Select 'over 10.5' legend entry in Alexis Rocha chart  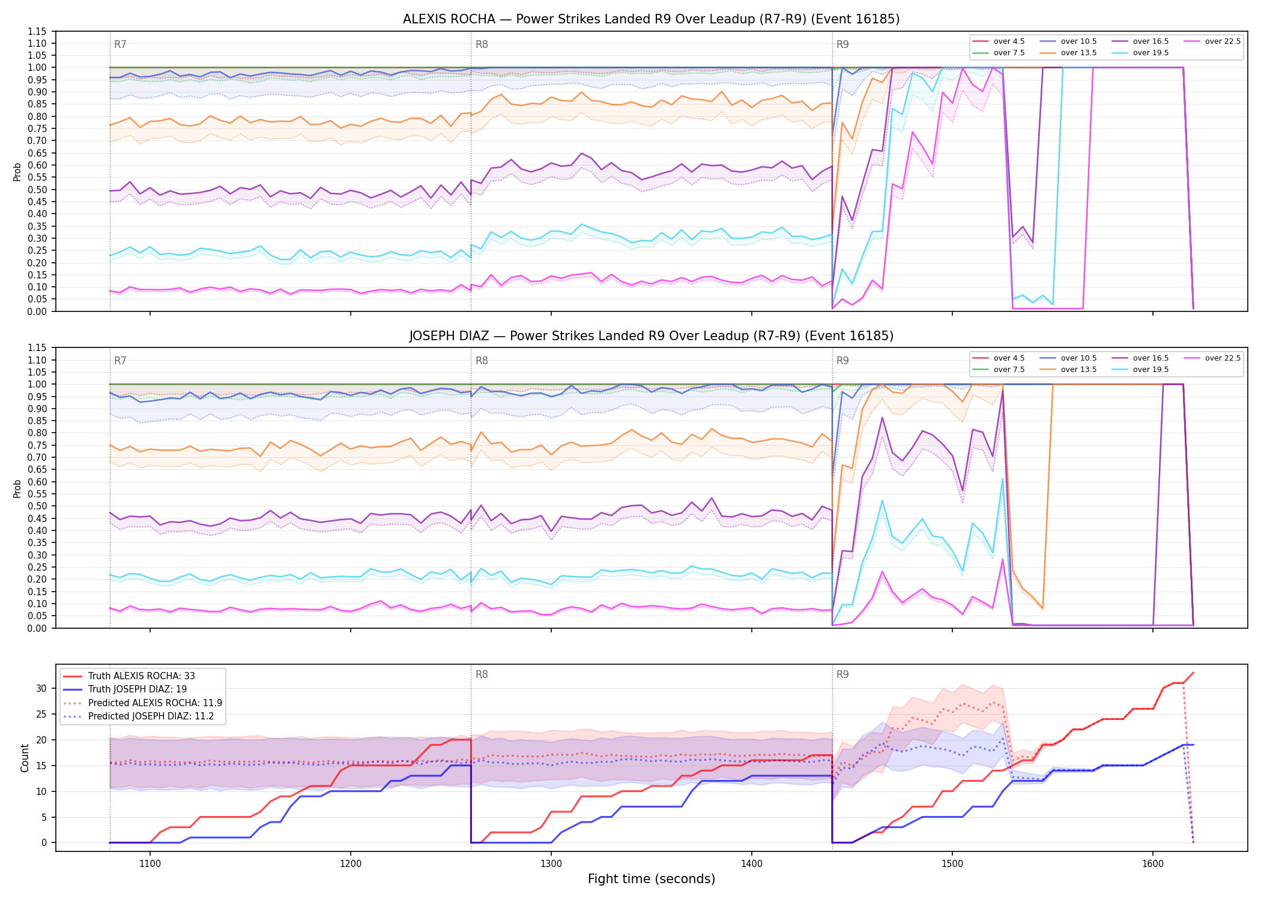pyautogui.click(x=1068, y=41)
